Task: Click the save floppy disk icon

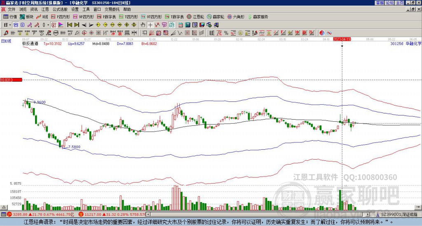Action: pos(202,25)
